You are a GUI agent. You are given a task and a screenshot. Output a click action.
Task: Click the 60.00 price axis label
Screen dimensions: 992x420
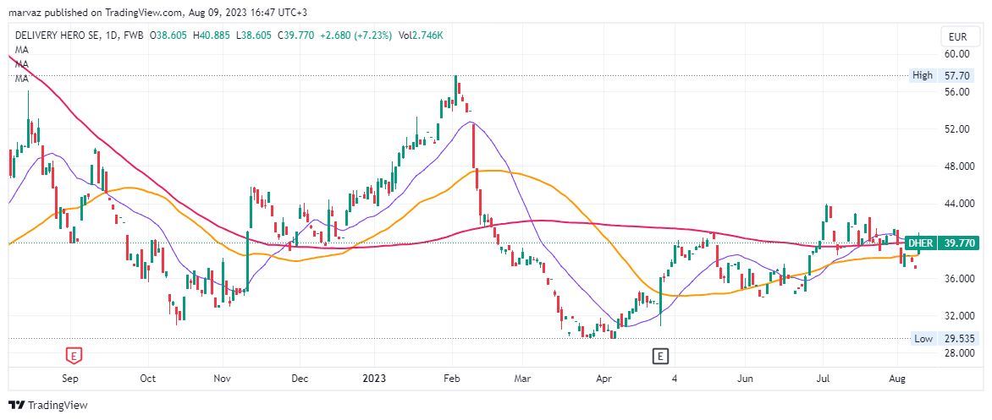tap(957, 54)
